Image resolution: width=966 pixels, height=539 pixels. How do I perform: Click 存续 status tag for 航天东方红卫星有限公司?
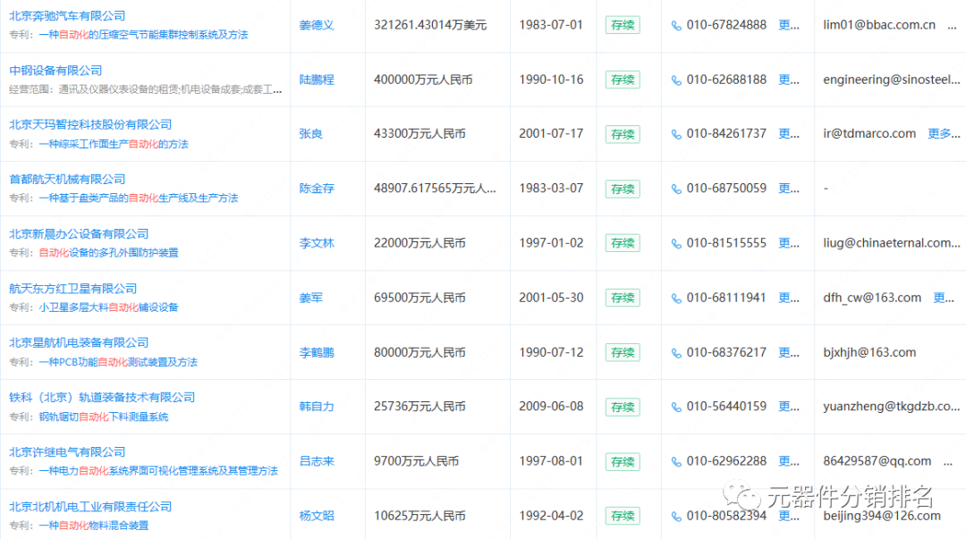point(623,299)
